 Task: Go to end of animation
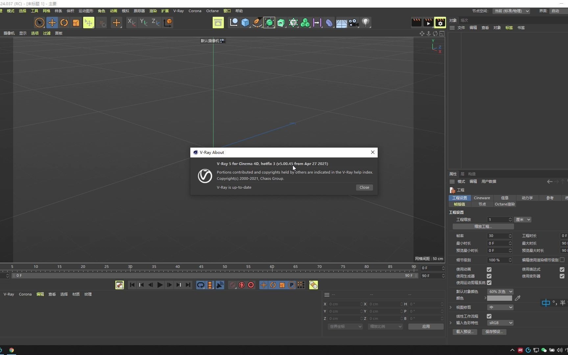[188, 285]
